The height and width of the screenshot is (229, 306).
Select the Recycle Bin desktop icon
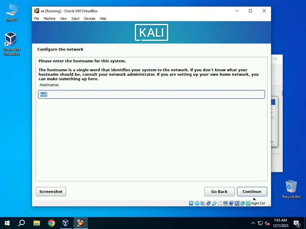pos(291,189)
